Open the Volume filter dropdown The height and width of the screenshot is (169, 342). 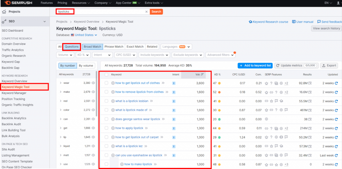pos(65,55)
